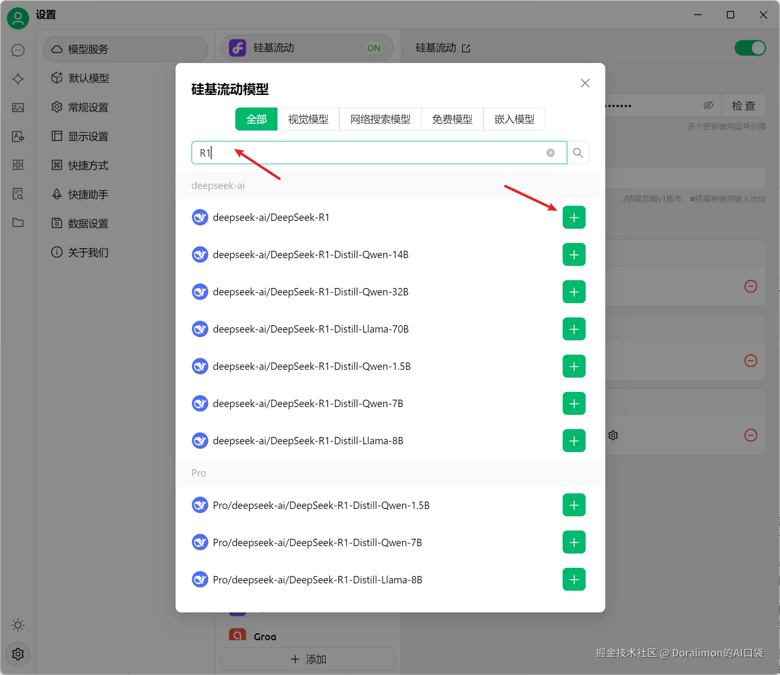Screen dimensions: 780x675
Task: Click the 添加 provider button
Action: coord(308,659)
